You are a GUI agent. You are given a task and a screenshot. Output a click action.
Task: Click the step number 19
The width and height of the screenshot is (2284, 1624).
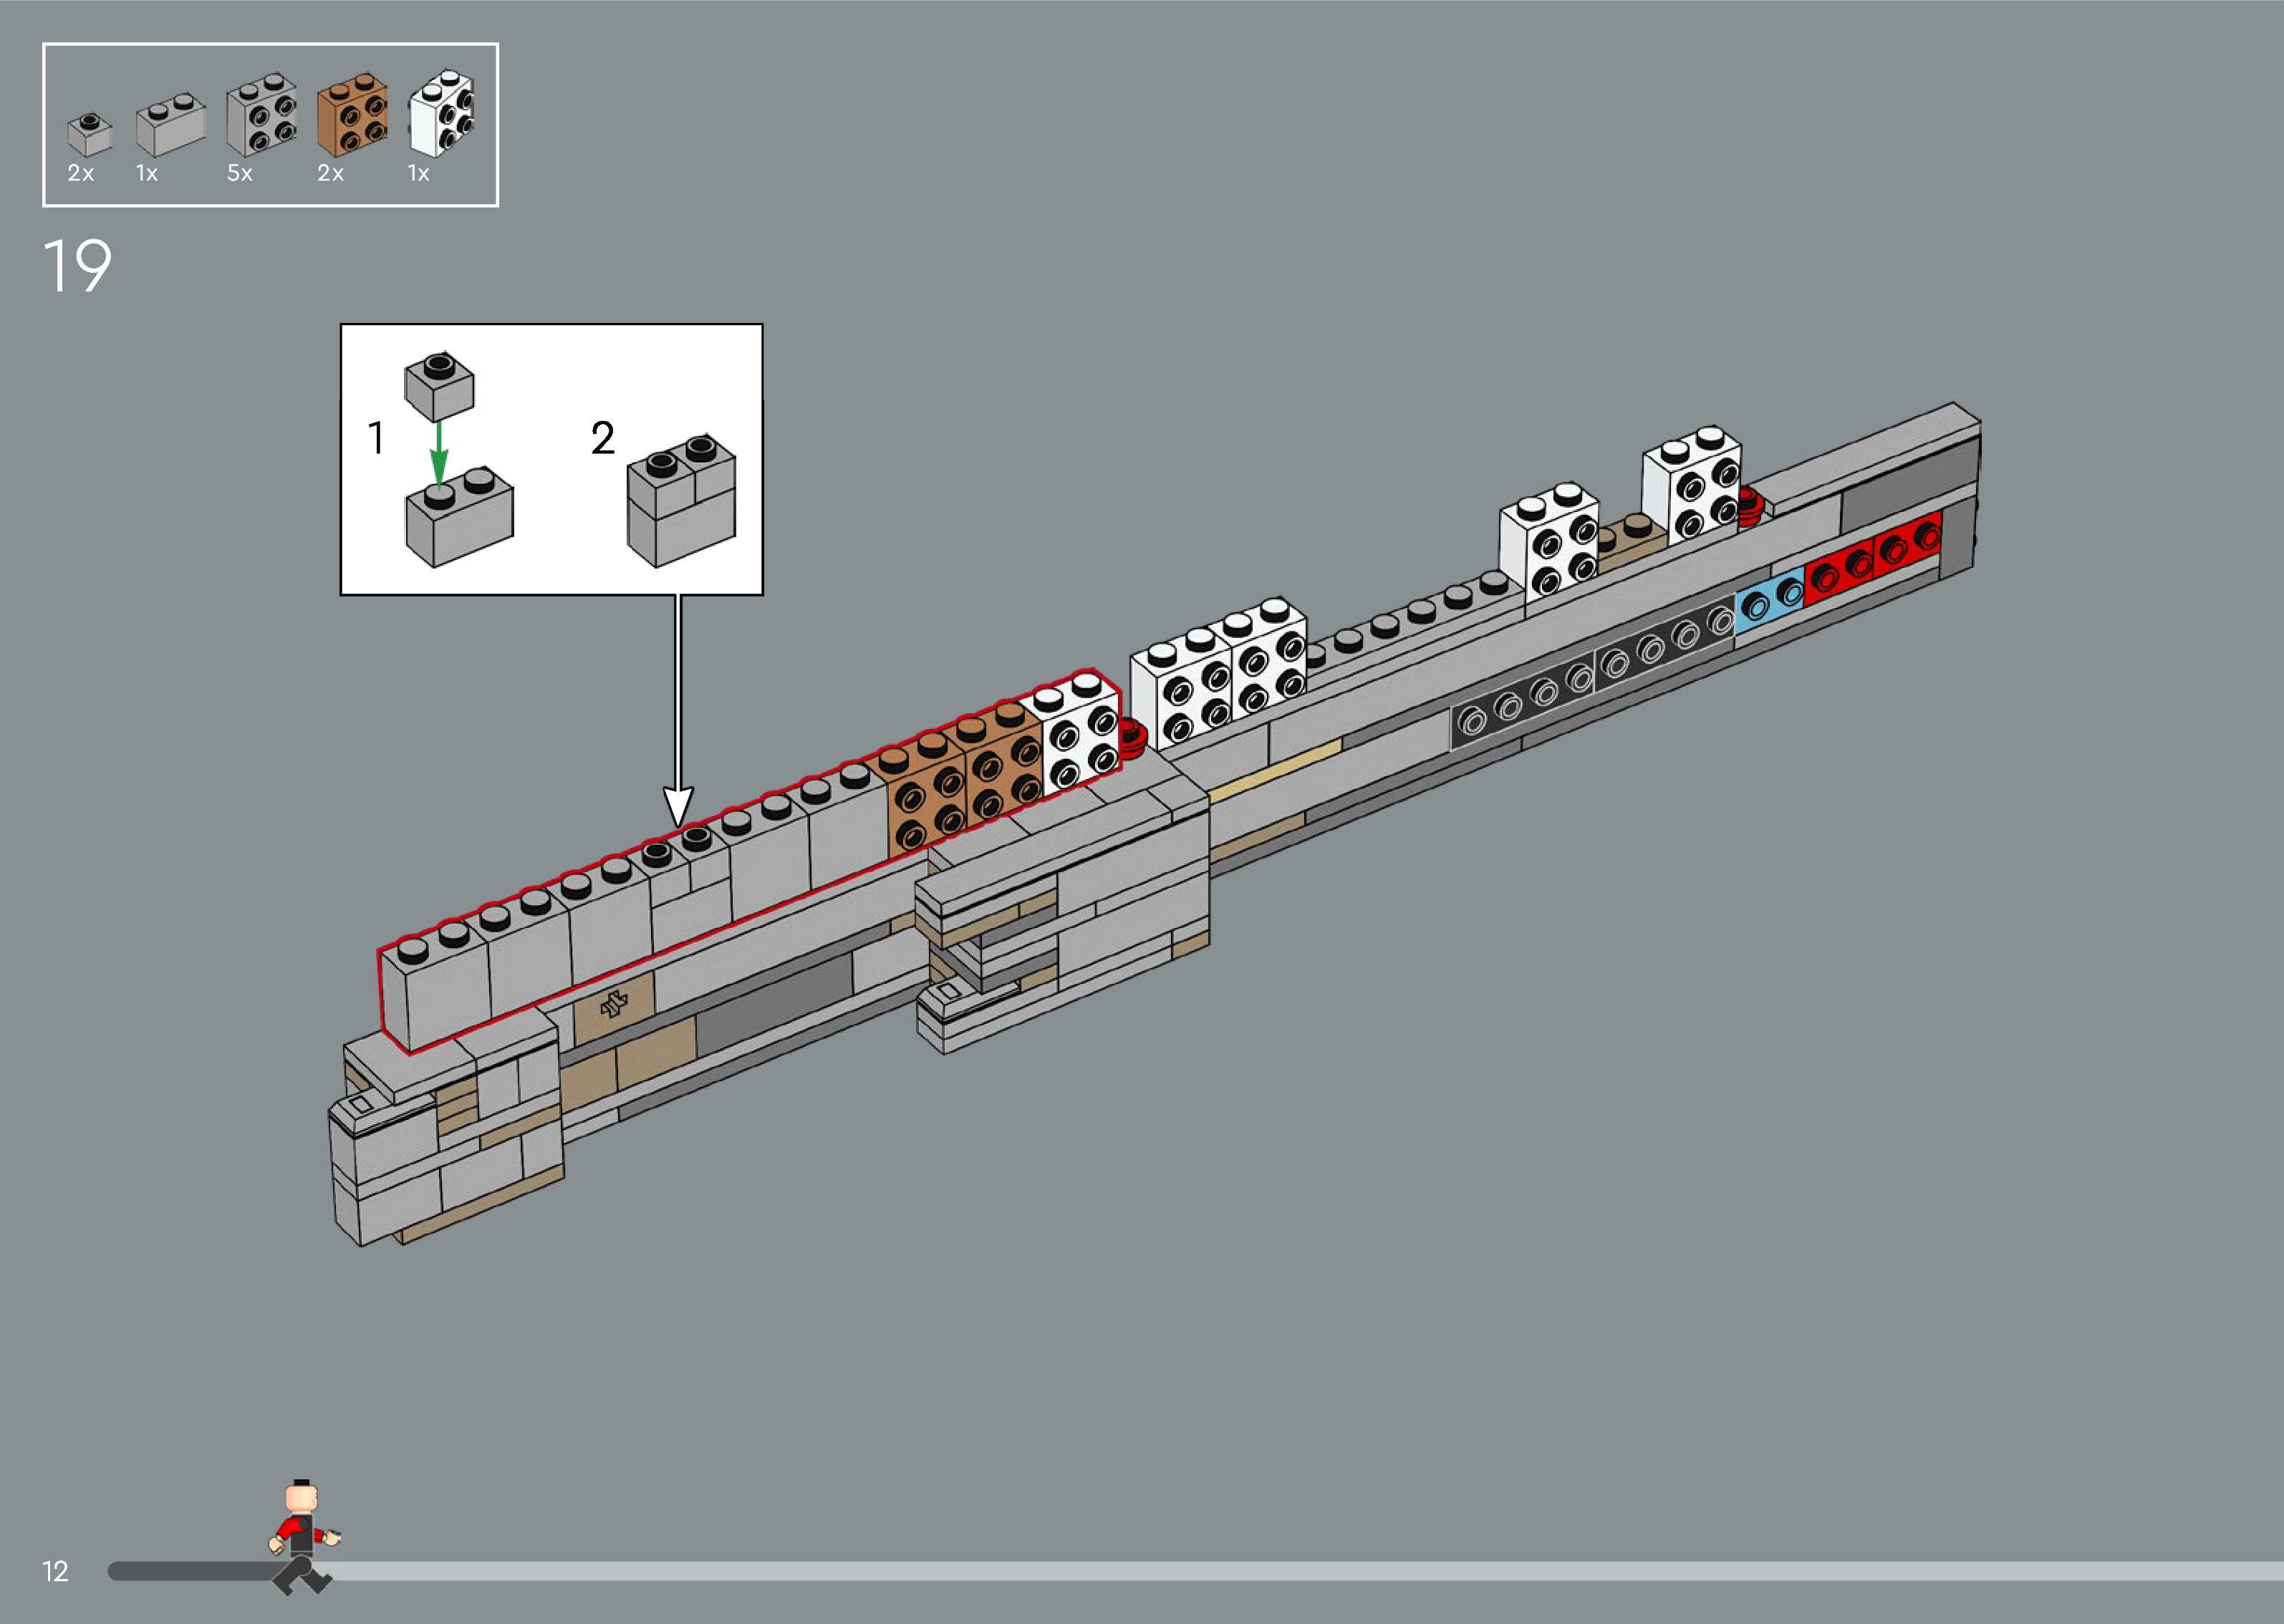(x=77, y=266)
